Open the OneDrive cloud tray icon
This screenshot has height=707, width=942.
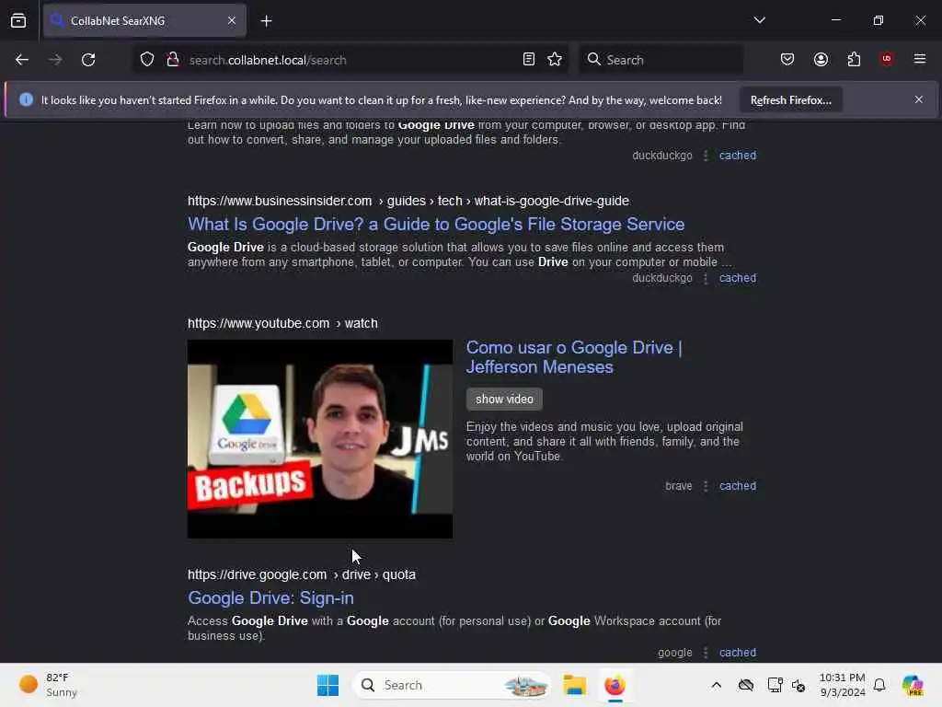(x=746, y=685)
